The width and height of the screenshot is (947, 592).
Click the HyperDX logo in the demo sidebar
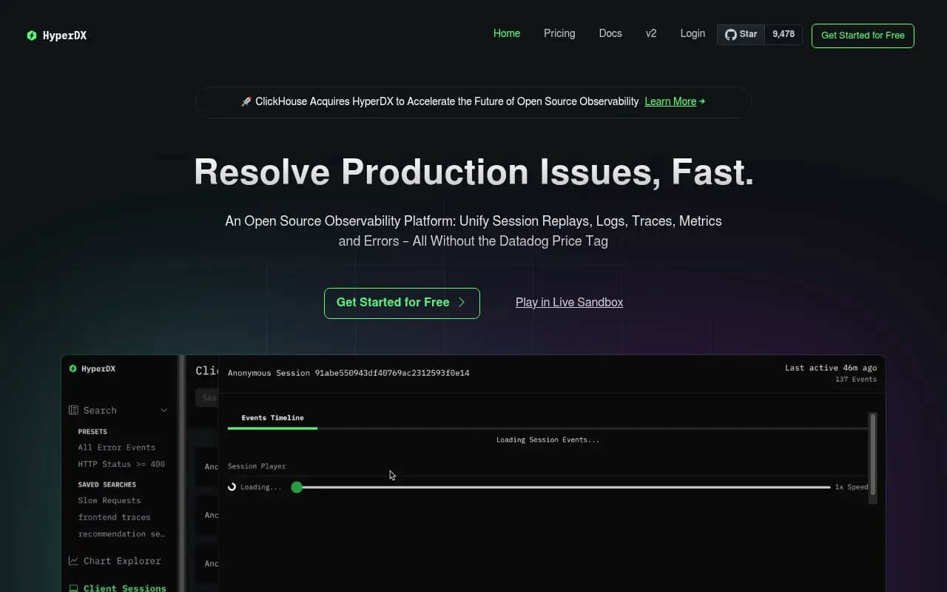(x=92, y=369)
